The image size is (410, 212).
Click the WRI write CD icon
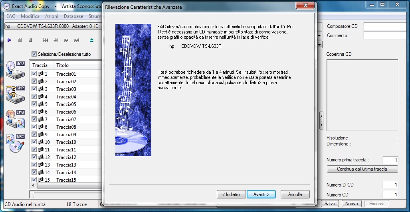(16, 143)
